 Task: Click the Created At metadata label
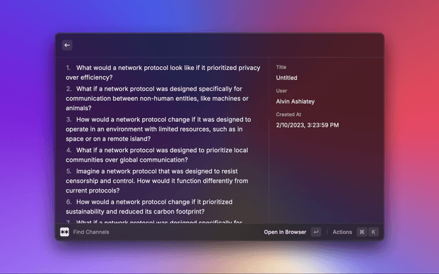coord(288,114)
